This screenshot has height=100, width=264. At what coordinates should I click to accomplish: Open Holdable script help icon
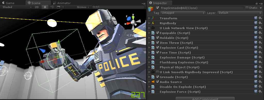[x=255, y=38]
